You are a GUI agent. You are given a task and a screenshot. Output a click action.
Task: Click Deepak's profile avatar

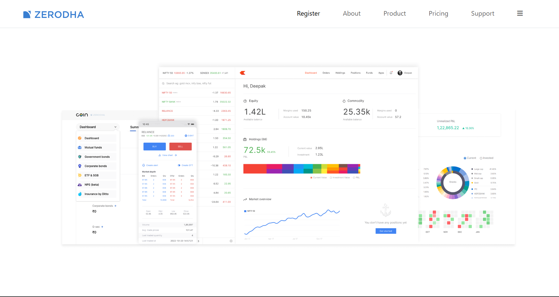tap(400, 73)
